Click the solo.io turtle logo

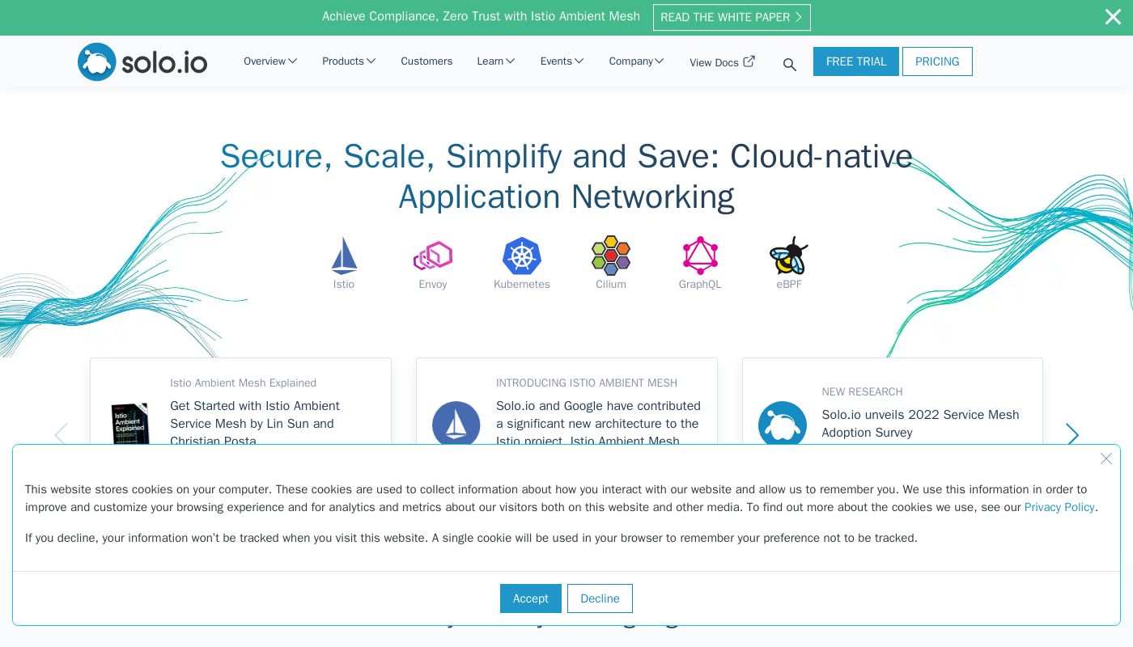tap(142, 61)
